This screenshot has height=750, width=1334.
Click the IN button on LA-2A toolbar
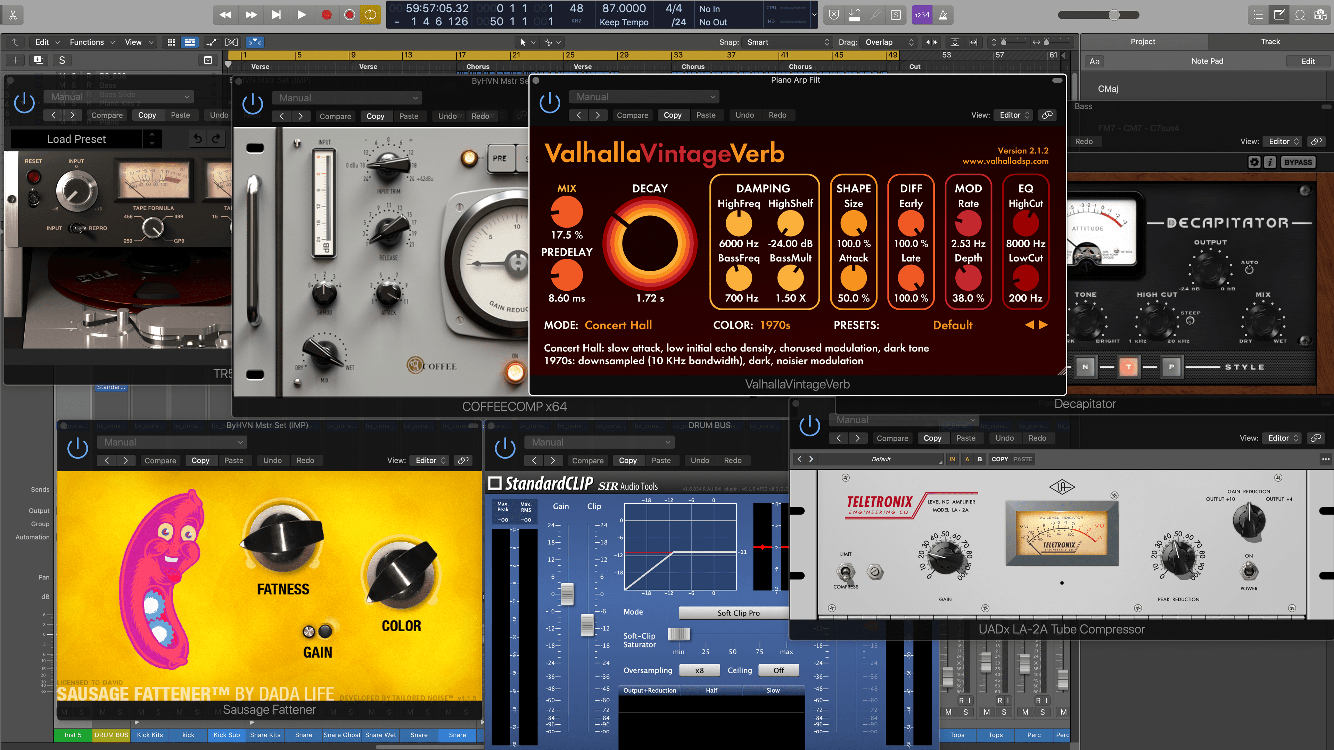[x=952, y=459]
